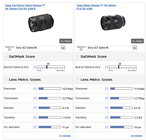
Task: Click the left lens product image
Action: [x=41, y=23]
